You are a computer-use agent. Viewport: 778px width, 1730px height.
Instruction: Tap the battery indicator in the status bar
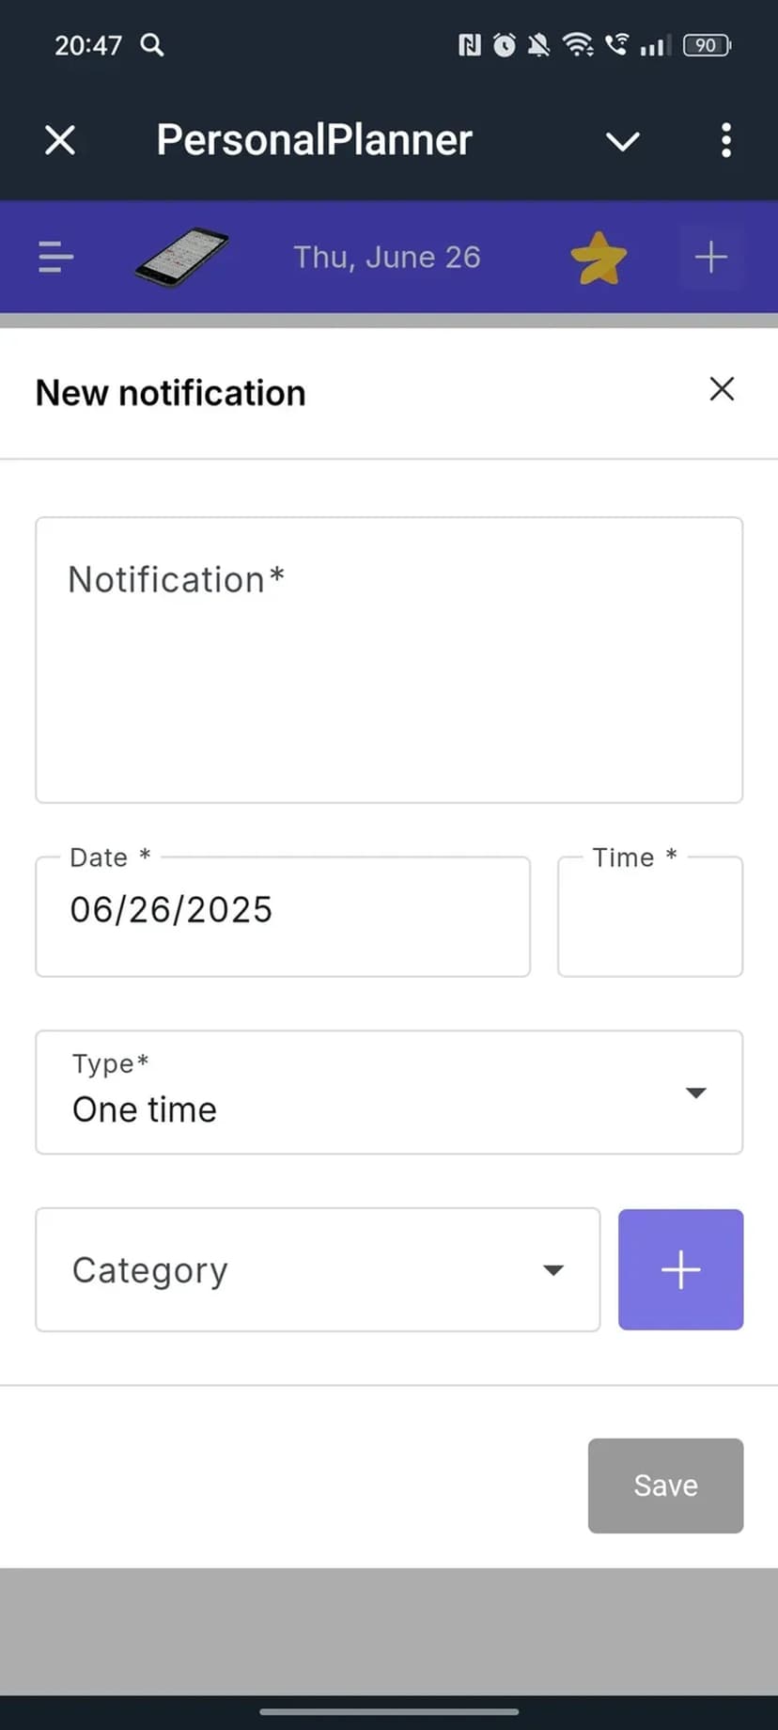[x=707, y=45]
